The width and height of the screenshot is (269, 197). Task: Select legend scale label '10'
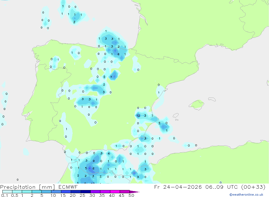(53, 195)
